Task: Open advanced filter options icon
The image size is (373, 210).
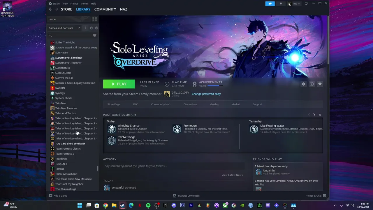Action: coord(94,35)
